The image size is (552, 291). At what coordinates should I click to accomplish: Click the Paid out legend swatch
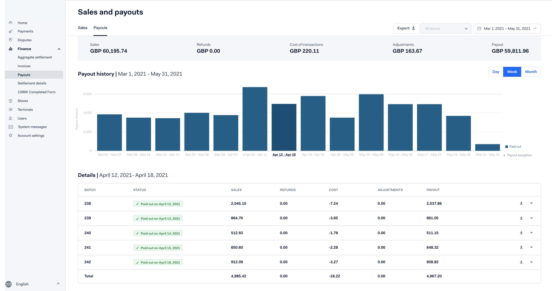coord(506,147)
